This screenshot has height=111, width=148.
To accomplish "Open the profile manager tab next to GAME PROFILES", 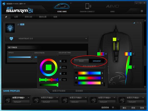I will point(59,91).
